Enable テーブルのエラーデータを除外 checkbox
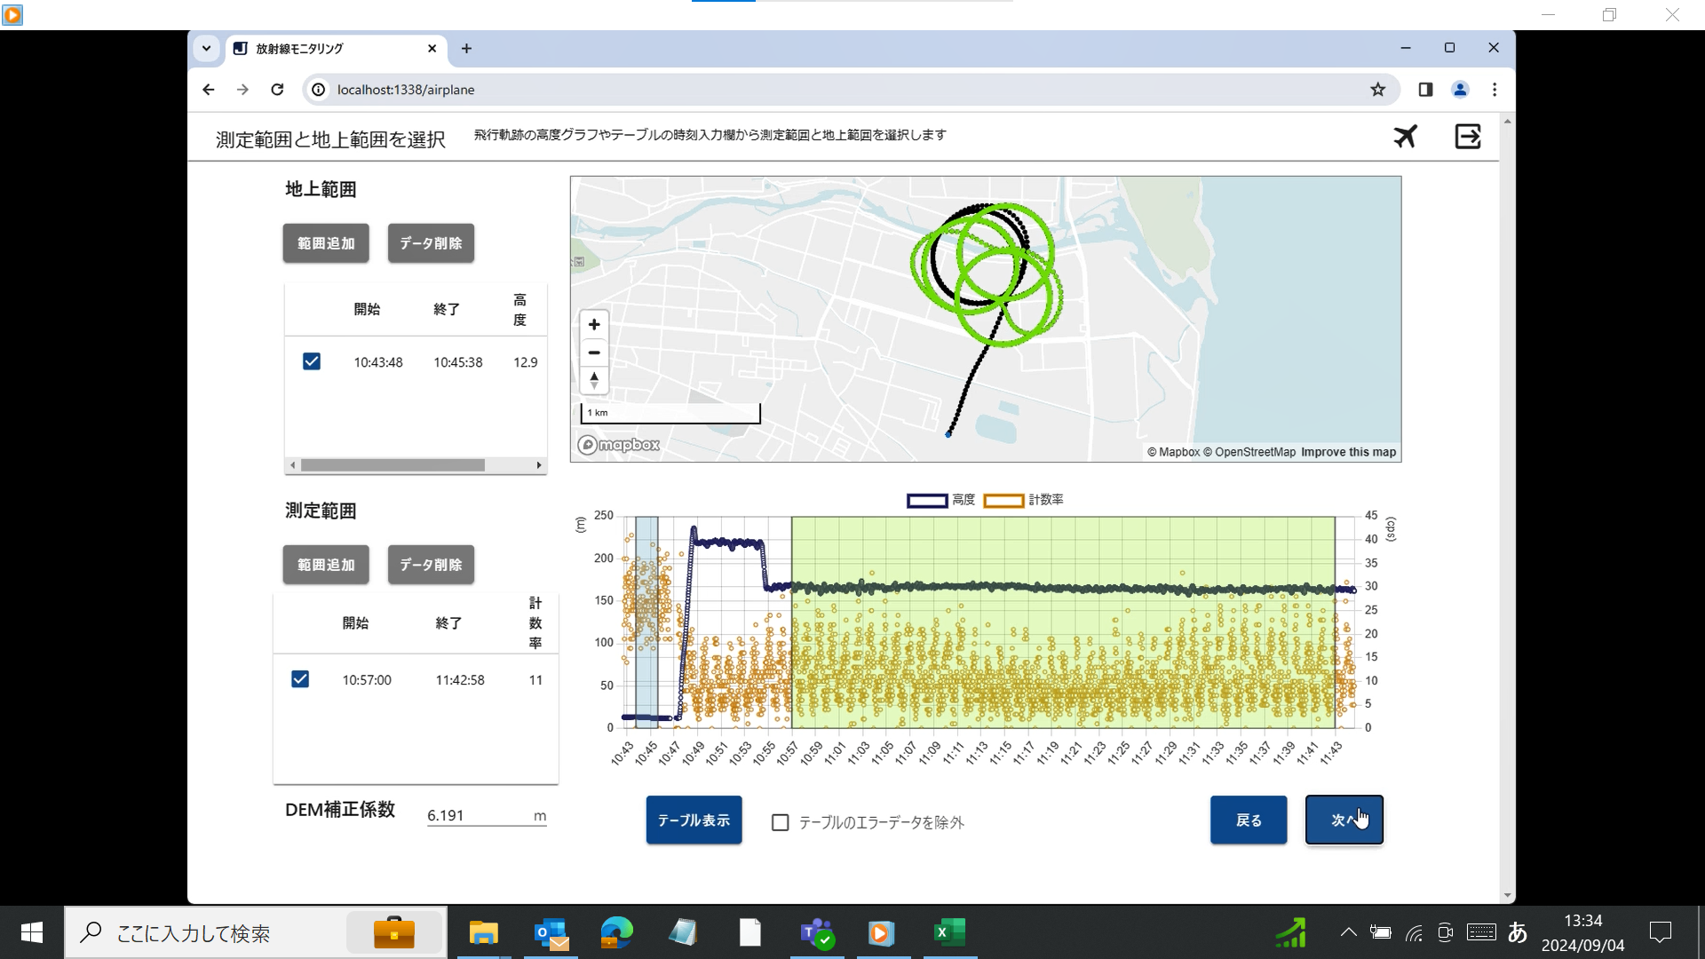1705x959 pixels. [x=781, y=823]
